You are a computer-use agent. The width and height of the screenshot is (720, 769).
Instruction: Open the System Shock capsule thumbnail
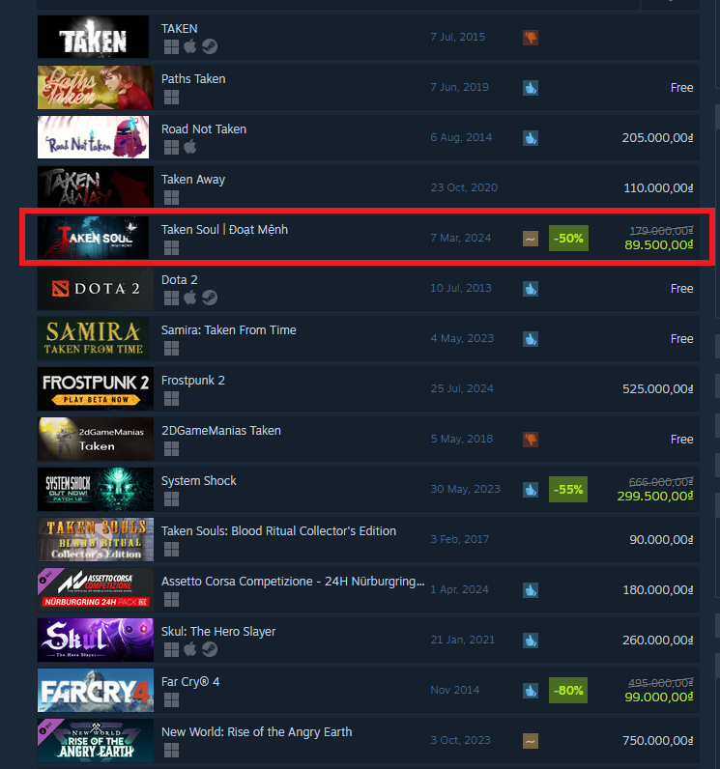(96, 489)
